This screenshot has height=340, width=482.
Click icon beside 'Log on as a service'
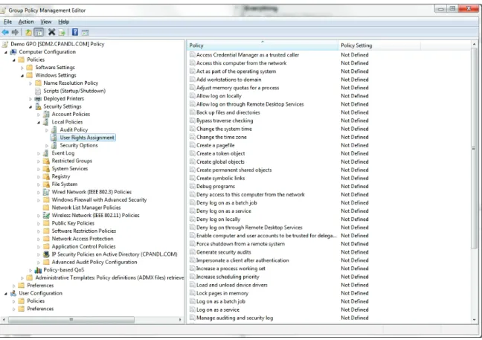193,309
